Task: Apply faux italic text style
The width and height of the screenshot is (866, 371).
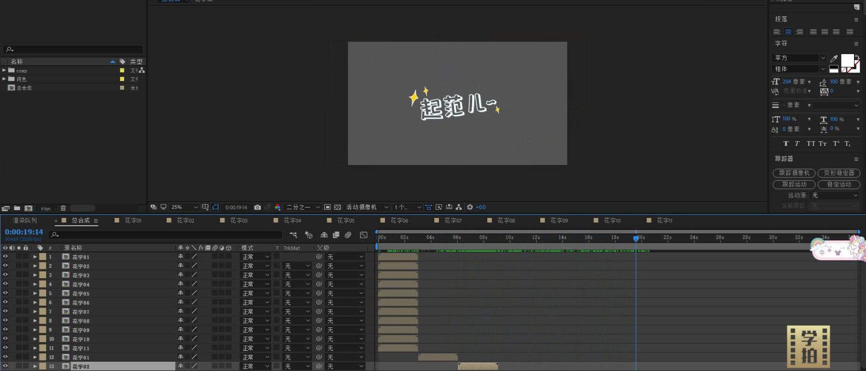Action: click(797, 144)
